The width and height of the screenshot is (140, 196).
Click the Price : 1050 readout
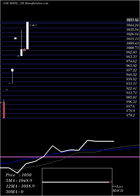tap(18, 175)
